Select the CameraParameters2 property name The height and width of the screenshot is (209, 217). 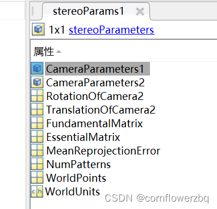[x=95, y=82]
